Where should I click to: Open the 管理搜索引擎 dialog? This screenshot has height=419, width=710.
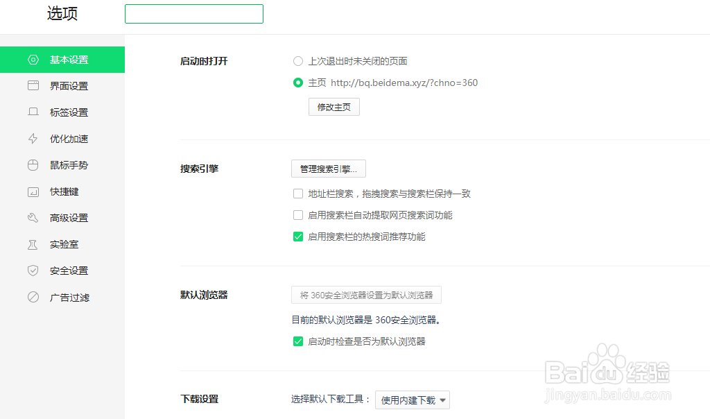pos(328,169)
